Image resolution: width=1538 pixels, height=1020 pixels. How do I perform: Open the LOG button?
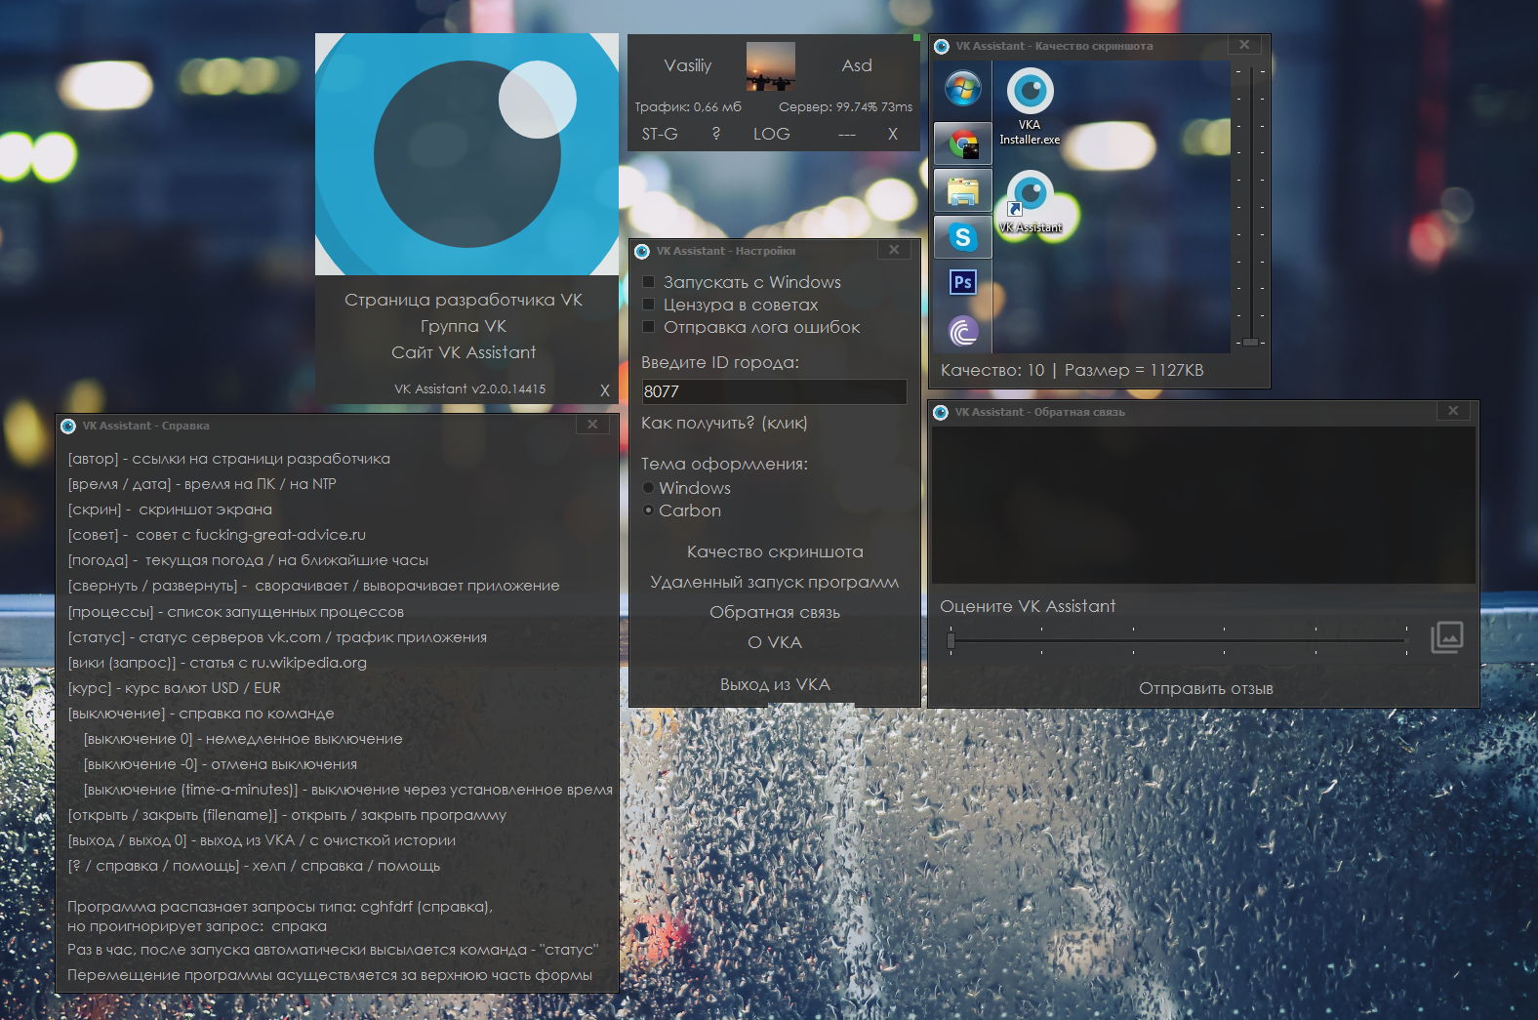click(771, 134)
